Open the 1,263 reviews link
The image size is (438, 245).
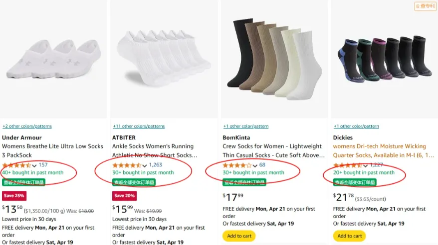tap(156, 165)
